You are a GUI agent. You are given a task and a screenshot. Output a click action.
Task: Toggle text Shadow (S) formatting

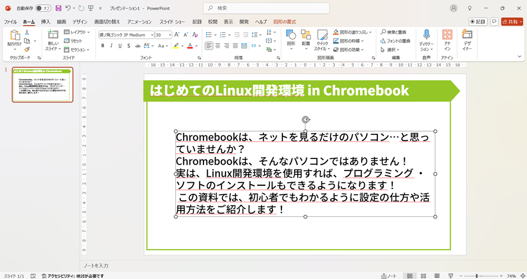[129, 46]
